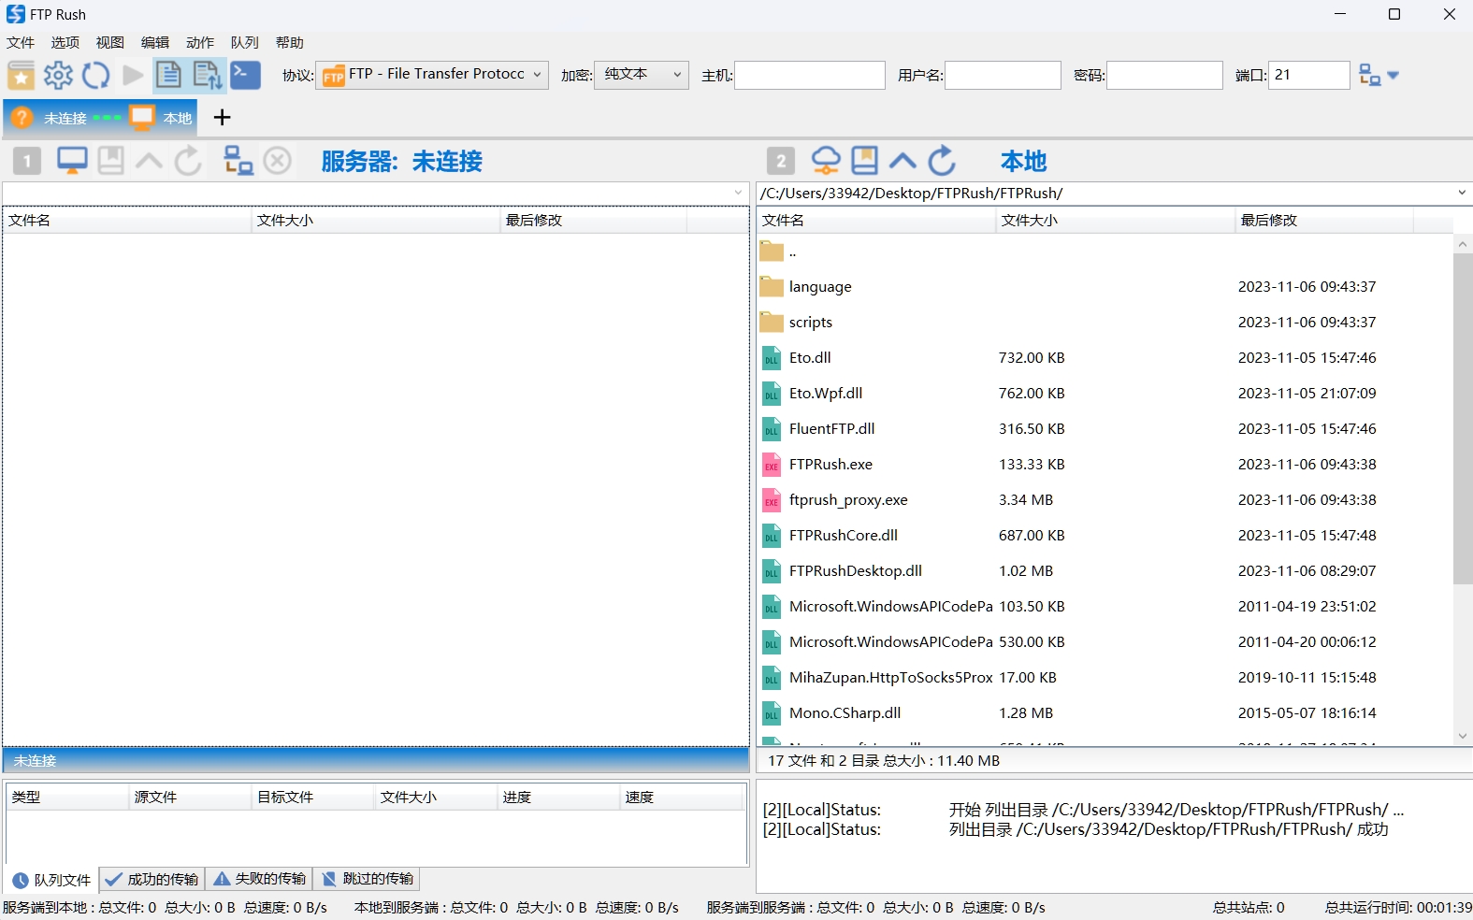Image resolution: width=1473 pixels, height=920 pixels.
Task: Click the reconnect circular arrows icon
Action: (95, 75)
